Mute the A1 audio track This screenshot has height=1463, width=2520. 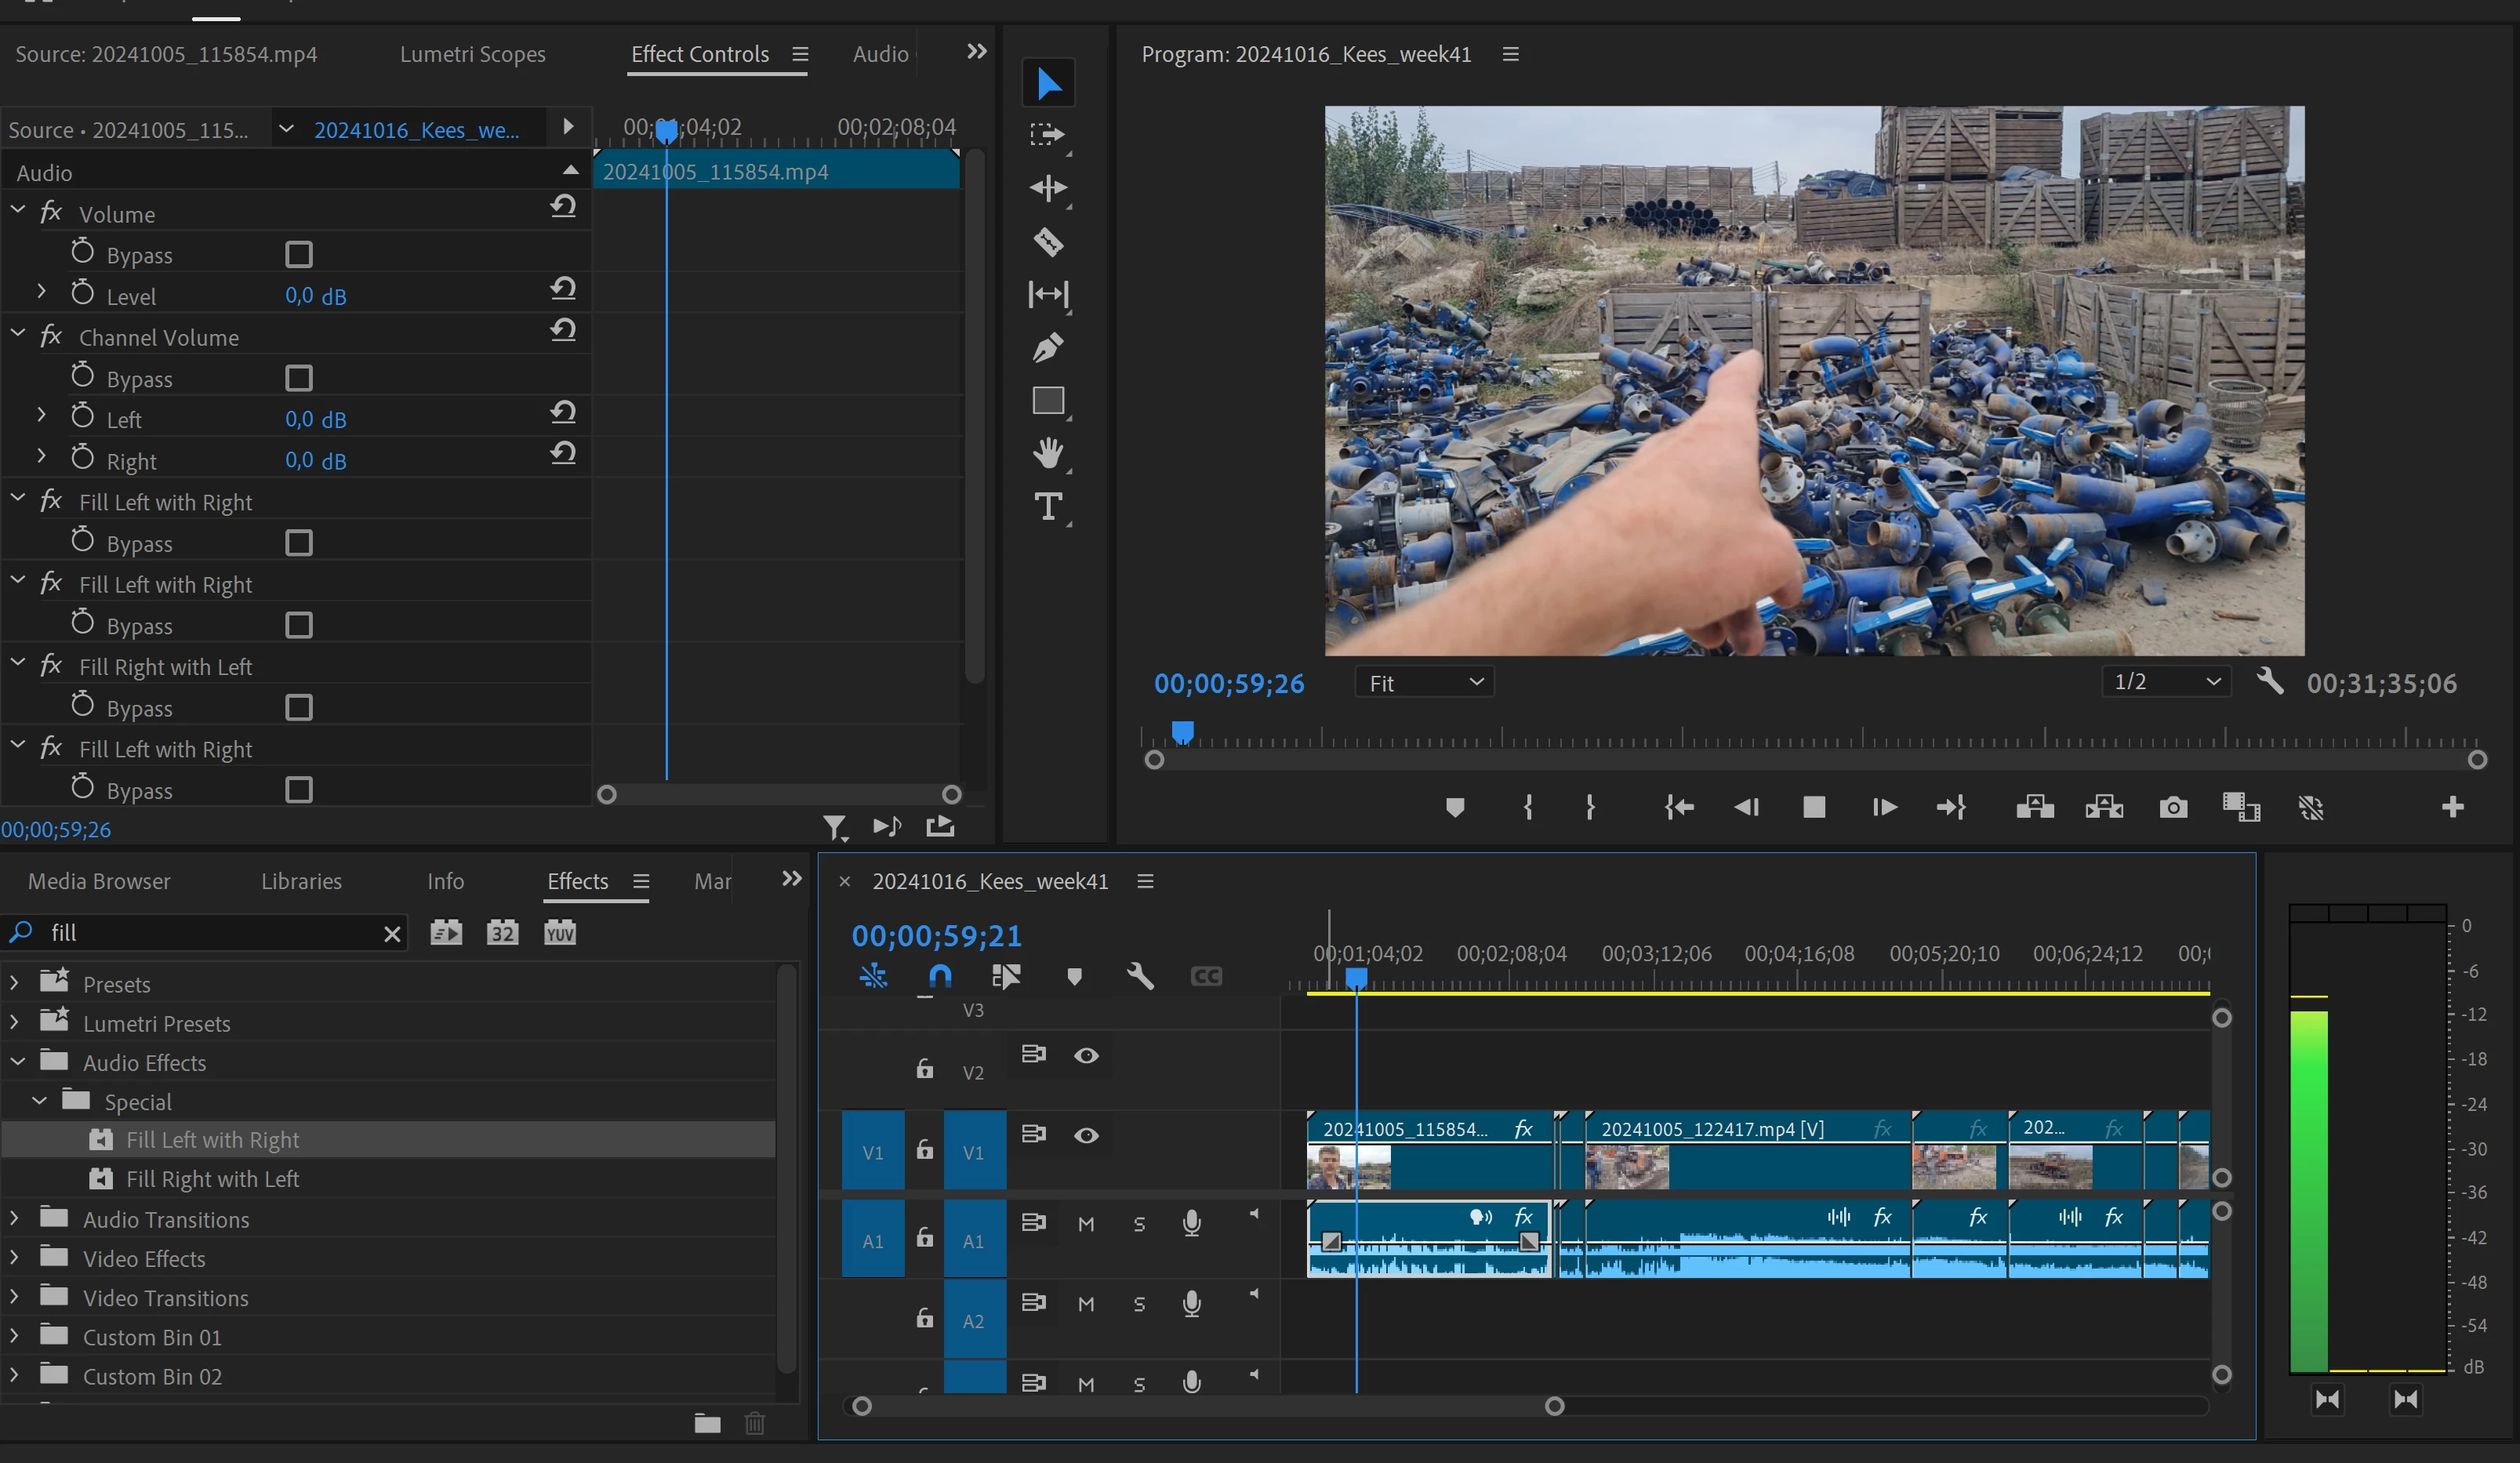point(1086,1224)
